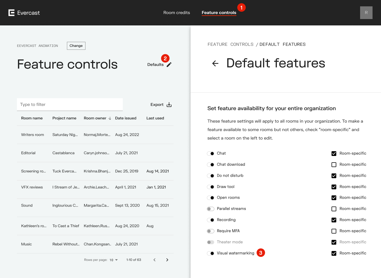Click the Defaults button label
This screenshot has width=381, height=278.
pos(155,65)
